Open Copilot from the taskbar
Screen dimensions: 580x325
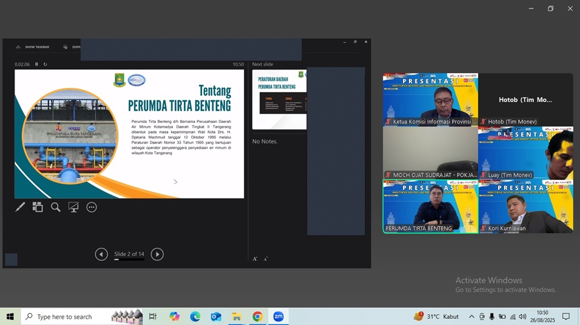point(174,317)
